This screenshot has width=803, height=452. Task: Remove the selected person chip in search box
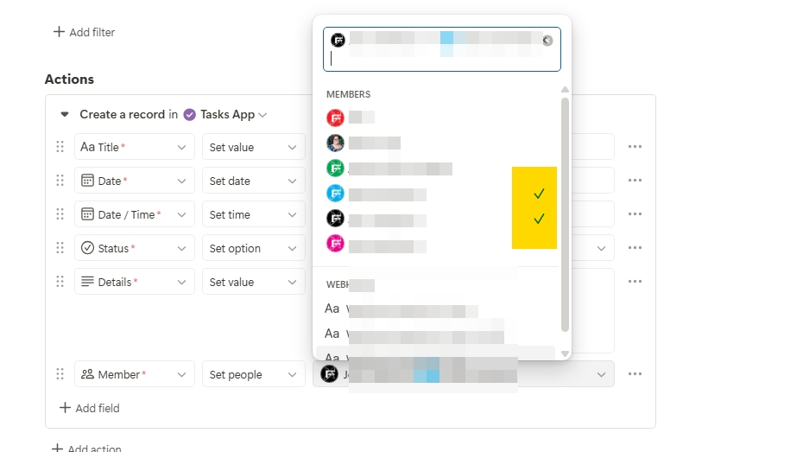pyautogui.click(x=547, y=41)
